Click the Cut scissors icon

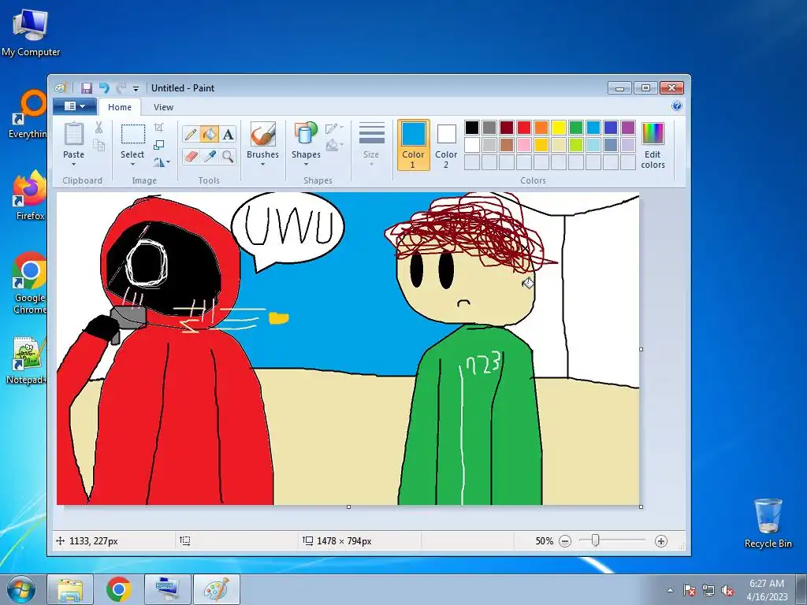pos(99,127)
